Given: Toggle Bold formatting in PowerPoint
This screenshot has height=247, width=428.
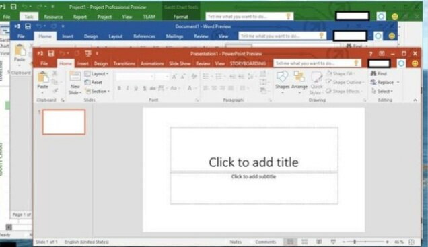Looking at the screenshot, I should pos(119,88).
